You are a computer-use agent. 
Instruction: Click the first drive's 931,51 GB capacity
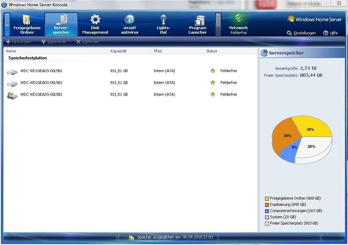(x=119, y=71)
